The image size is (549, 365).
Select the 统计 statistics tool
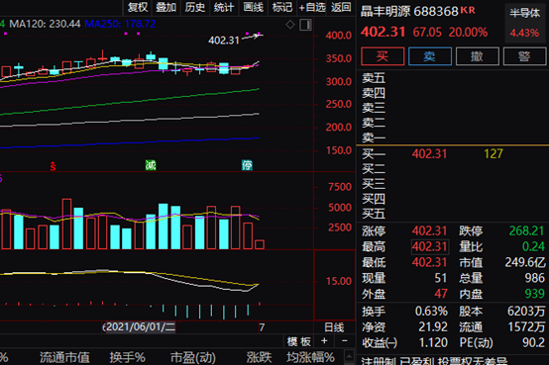224,7
